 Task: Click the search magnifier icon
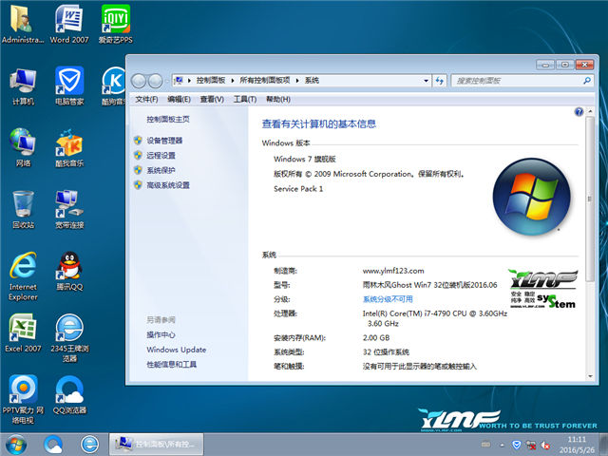pos(587,81)
